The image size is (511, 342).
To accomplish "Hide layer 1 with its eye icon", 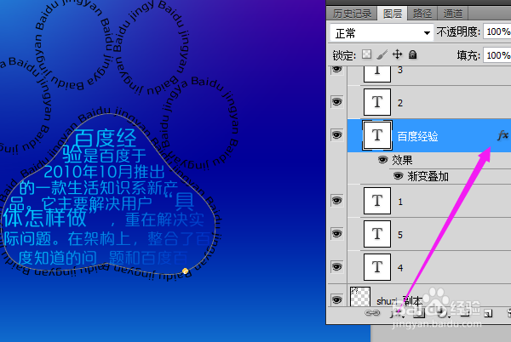I will point(337,201).
